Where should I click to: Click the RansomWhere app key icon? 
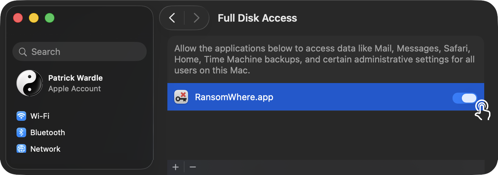181,97
